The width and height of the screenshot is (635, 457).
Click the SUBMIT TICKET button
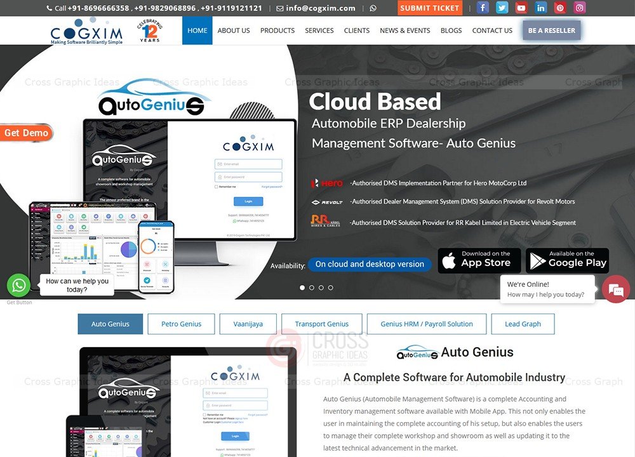[x=430, y=8]
